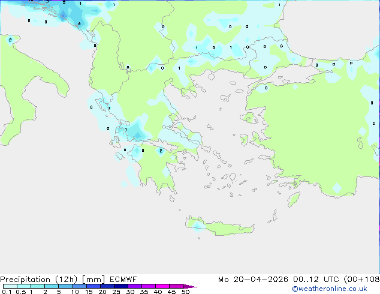
Task: Click the purple arrow tip above 50
Action: 190,287
